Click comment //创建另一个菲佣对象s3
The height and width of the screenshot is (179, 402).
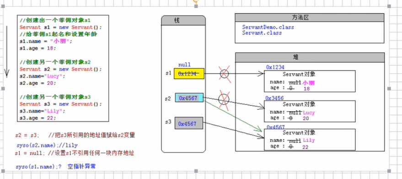click(55, 97)
